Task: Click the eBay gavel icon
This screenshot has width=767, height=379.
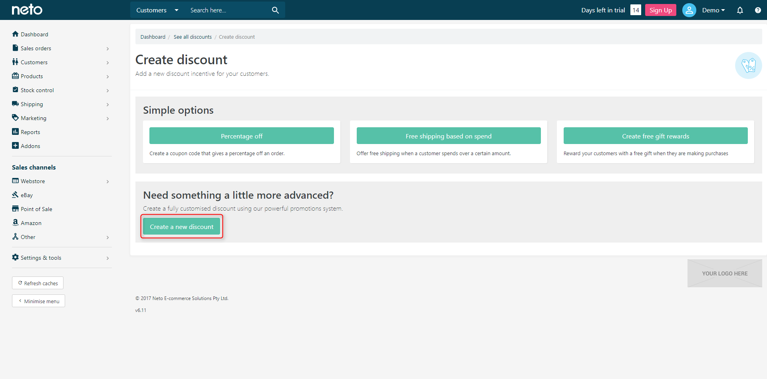Action: point(15,195)
